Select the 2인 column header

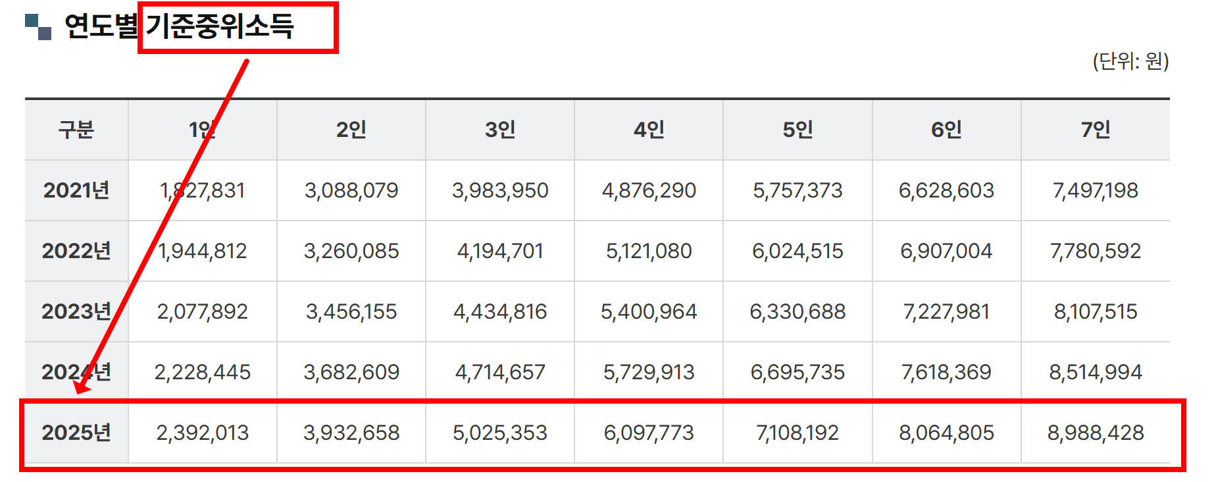351,130
